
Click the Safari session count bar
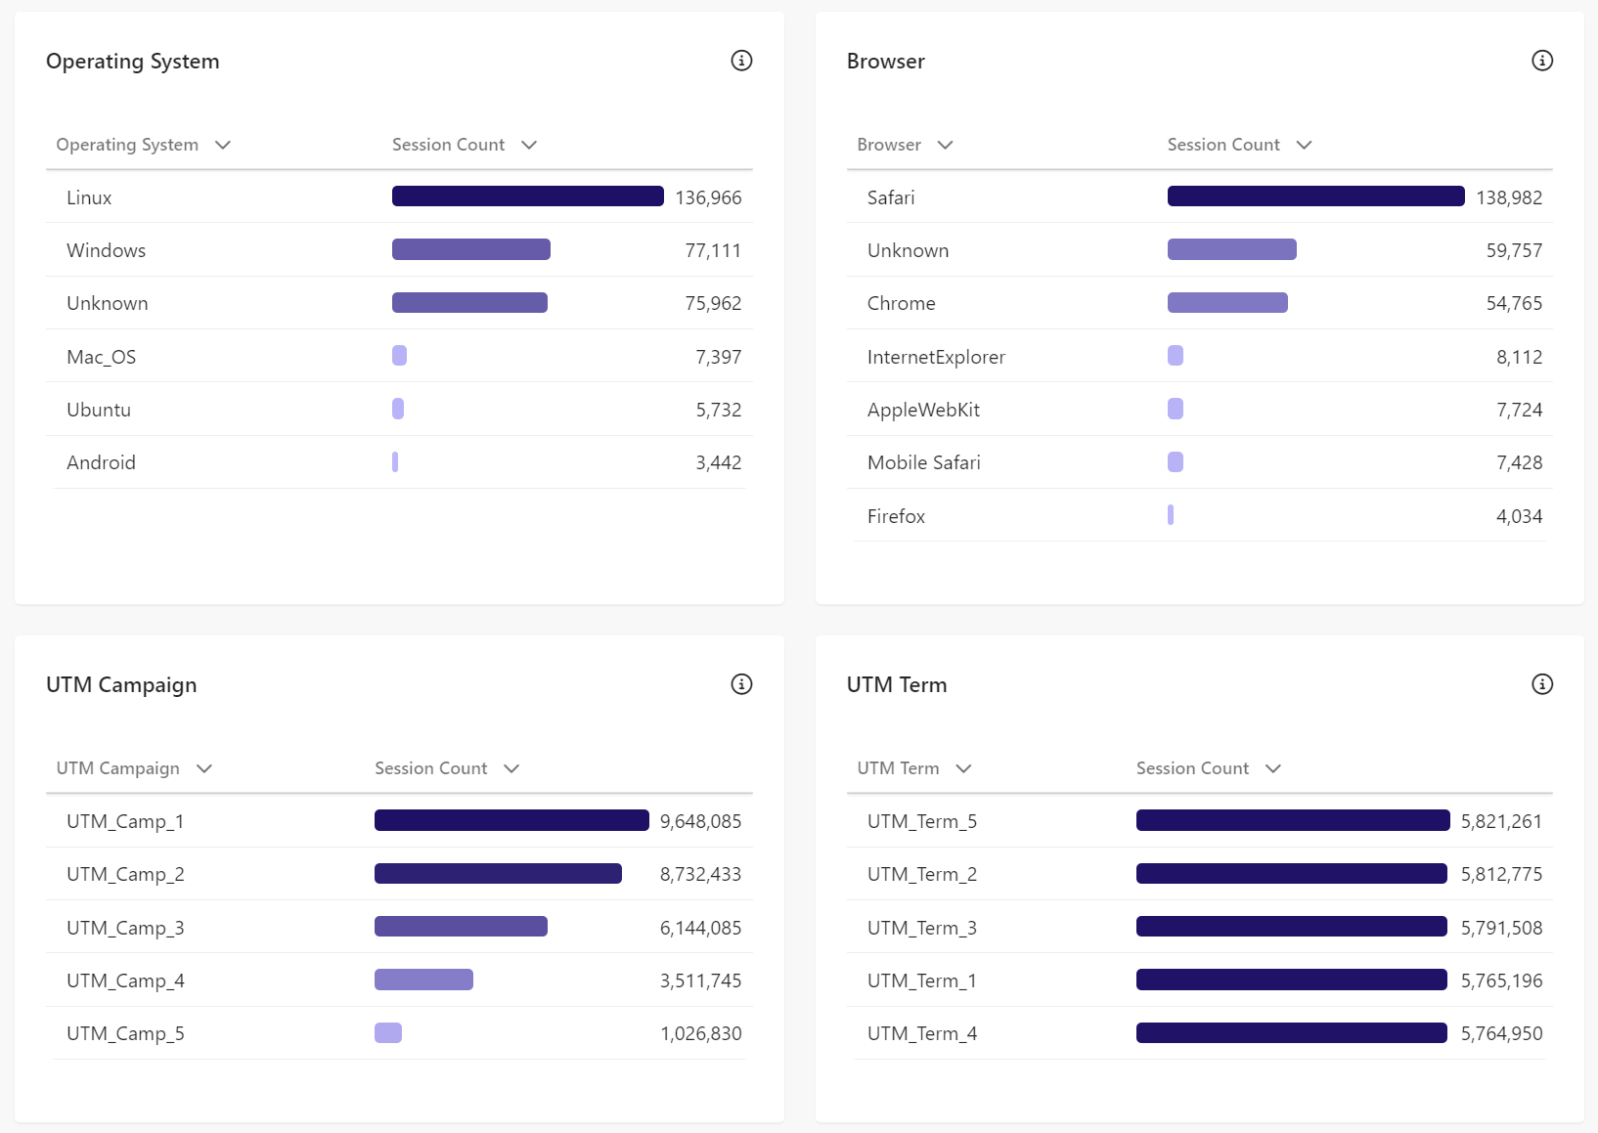[x=1316, y=196]
